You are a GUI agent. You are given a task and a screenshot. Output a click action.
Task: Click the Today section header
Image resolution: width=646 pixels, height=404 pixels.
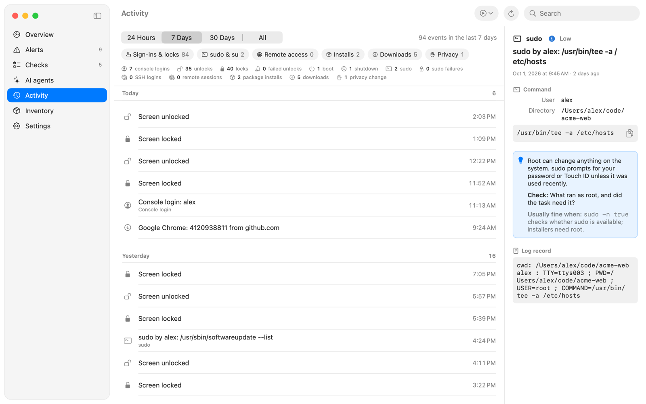pos(309,93)
